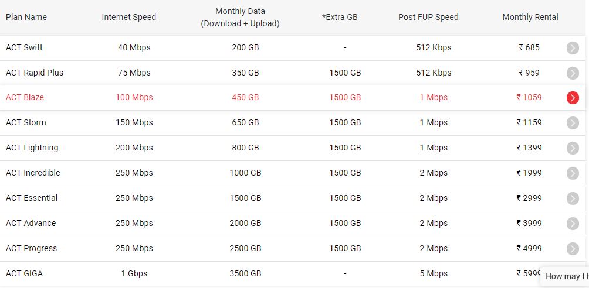
Task: Click the arrow for ACT Essential
Action: (x=573, y=198)
